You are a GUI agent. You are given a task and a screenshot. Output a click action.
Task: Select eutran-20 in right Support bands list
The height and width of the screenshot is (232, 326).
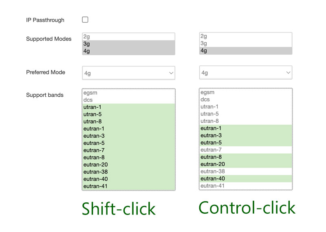pyautogui.click(x=246, y=164)
